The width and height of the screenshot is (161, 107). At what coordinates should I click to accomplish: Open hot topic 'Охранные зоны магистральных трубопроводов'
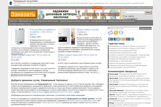(128, 66)
